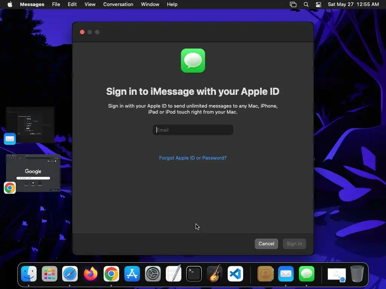Open the minimized window in the Dock
This screenshot has height=289, width=386.
(x=337, y=274)
